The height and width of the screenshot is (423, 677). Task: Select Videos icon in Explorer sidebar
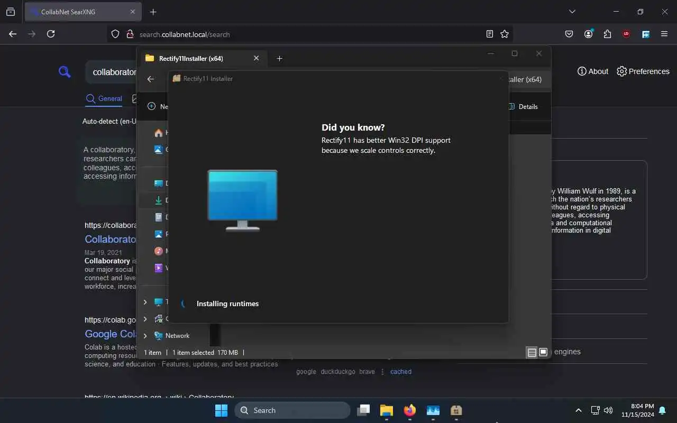point(158,268)
